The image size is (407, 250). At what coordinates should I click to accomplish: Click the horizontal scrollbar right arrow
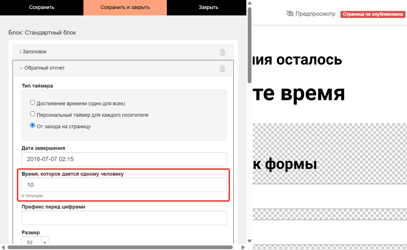pyautogui.click(x=243, y=247)
